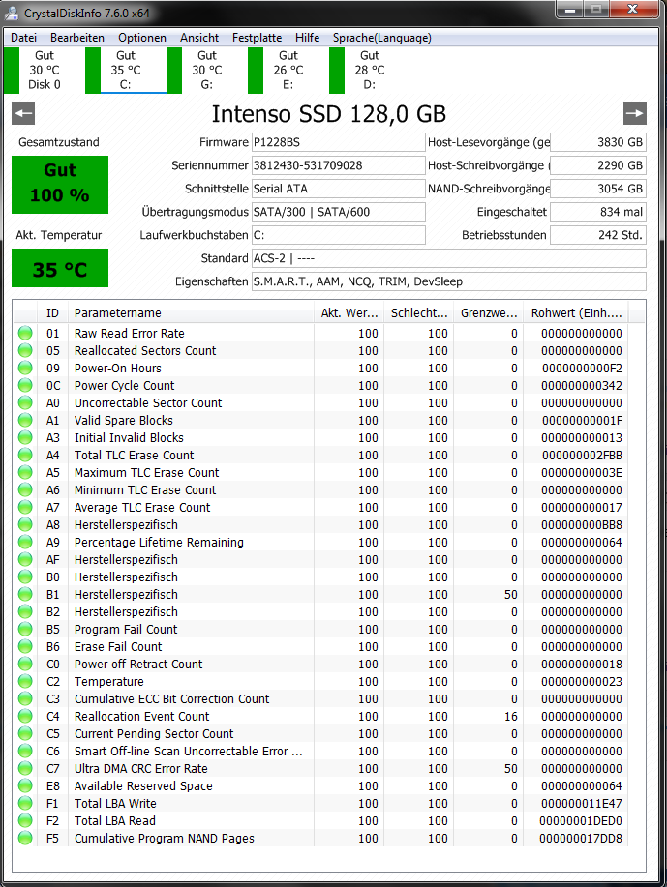Click status icon for Program Fail Count
Image resolution: width=667 pixels, height=887 pixels.
25,629
